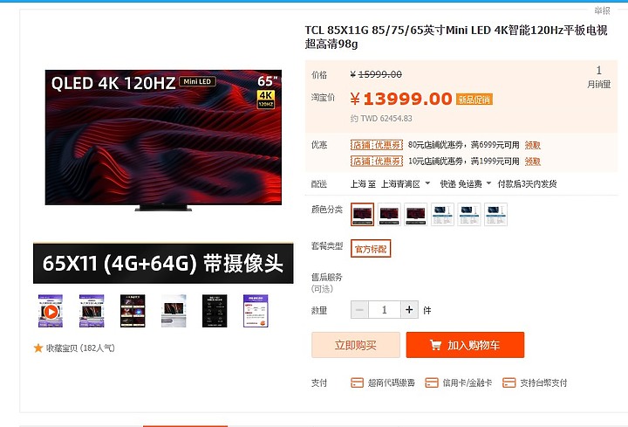
Task: Click the favorite star icon
Action: pyautogui.click(x=38, y=348)
